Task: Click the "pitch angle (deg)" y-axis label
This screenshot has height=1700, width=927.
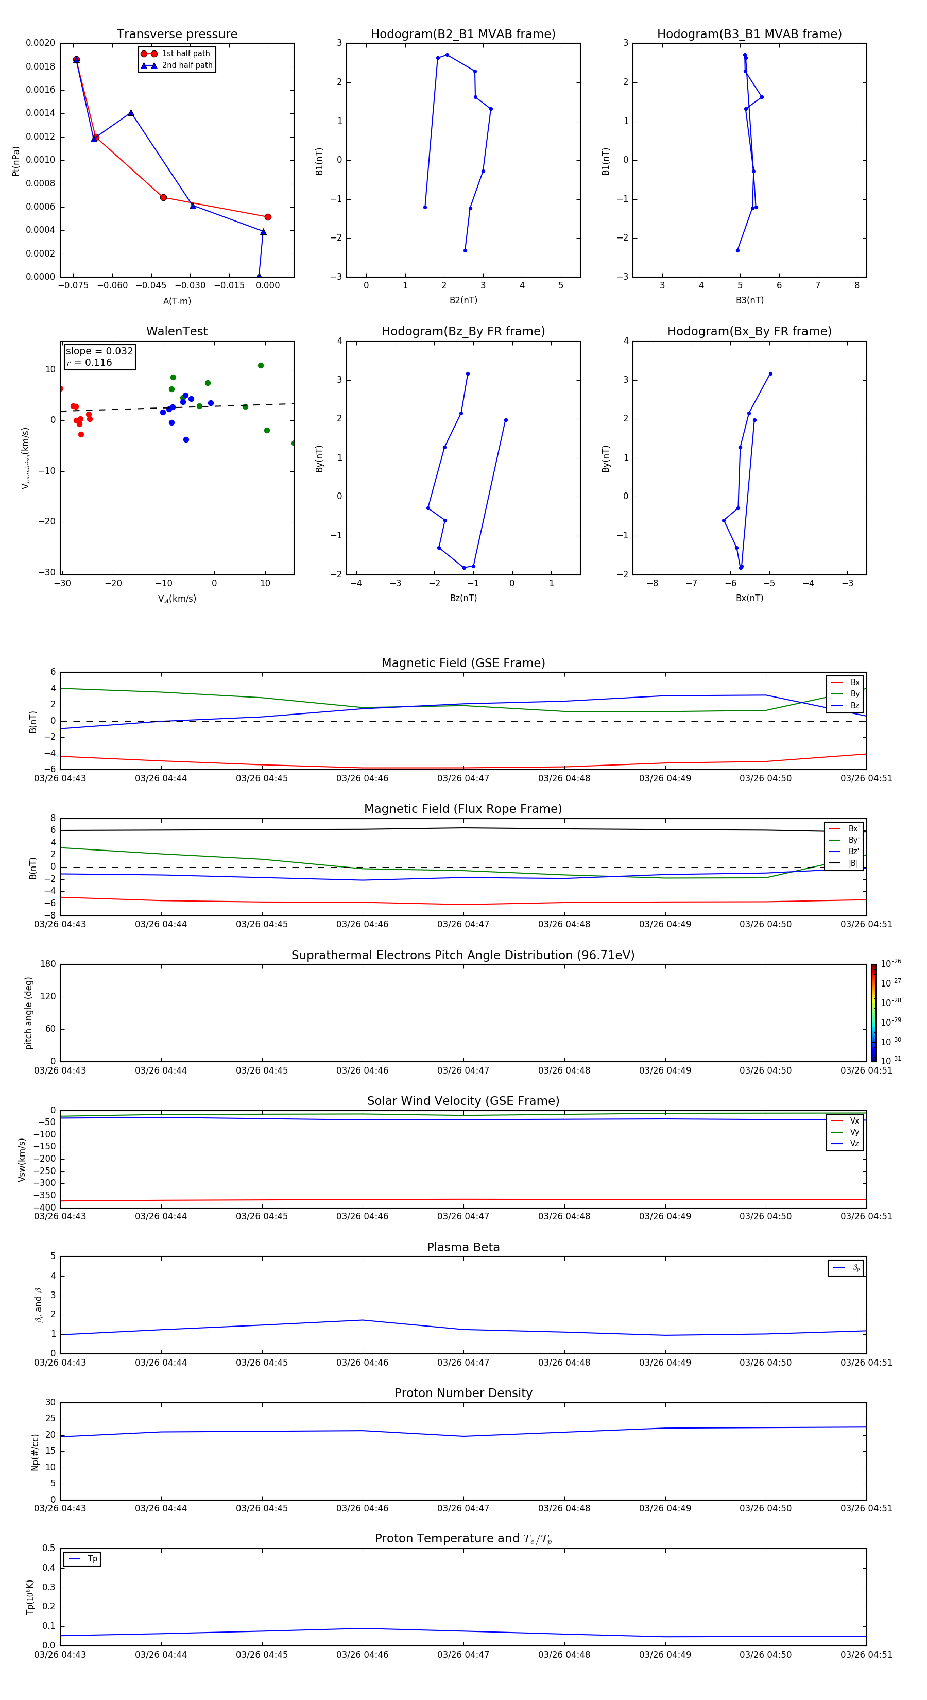Action: pos(28,1013)
